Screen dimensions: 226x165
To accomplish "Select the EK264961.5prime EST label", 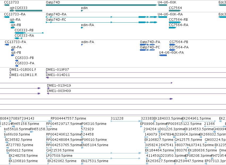I will (x=196, y=119).
